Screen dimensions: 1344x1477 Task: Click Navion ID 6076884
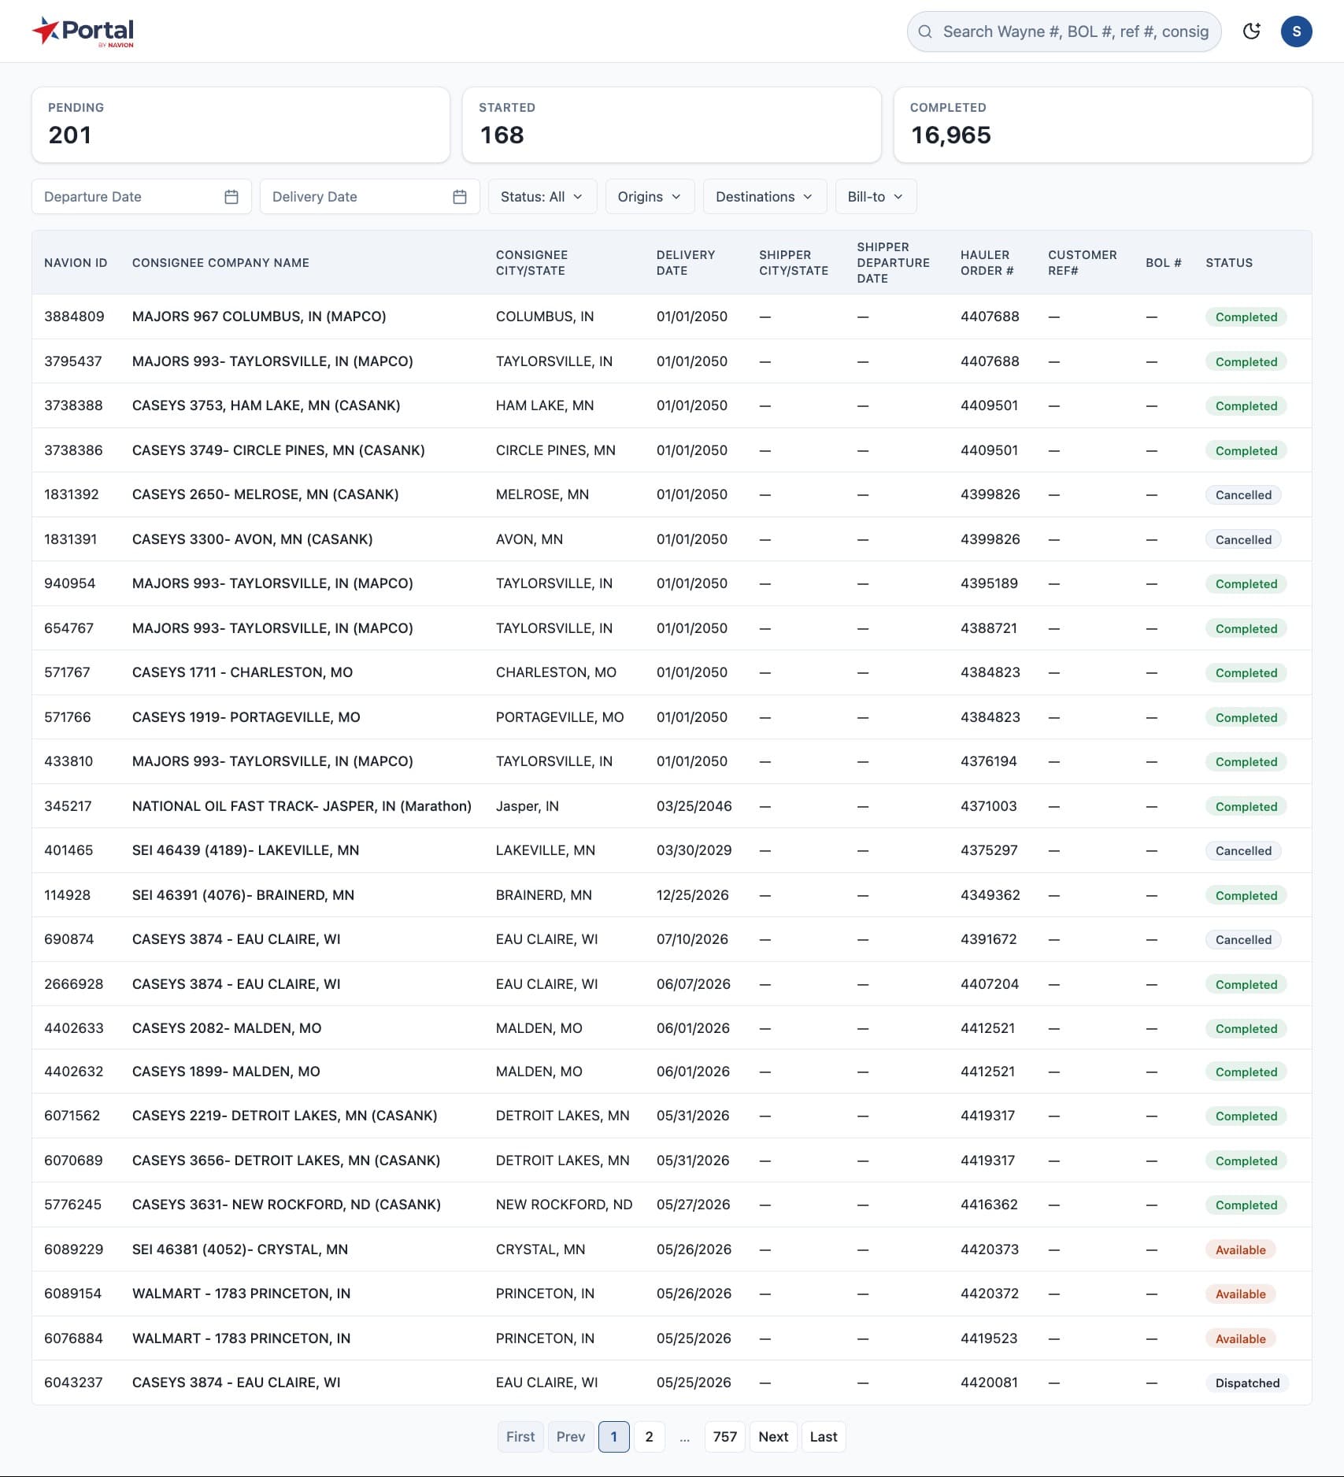click(x=74, y=1338)
